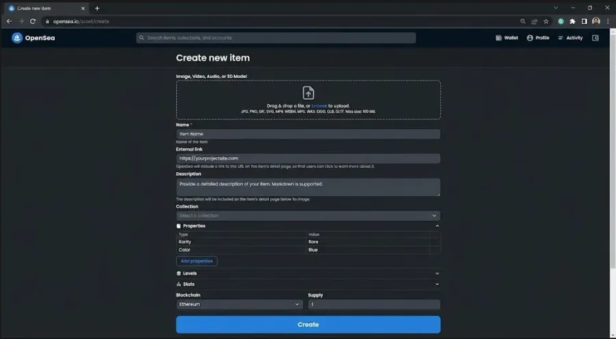This screenshot has width=616, height=339.
Task: Click the Supply input field
Action: click(x=374, y=304)
